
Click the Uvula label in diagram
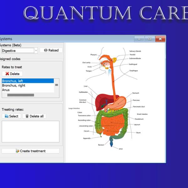coord(89,67)
